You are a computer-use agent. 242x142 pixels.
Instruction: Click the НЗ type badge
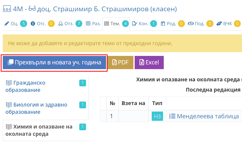(x=157, y=116)
